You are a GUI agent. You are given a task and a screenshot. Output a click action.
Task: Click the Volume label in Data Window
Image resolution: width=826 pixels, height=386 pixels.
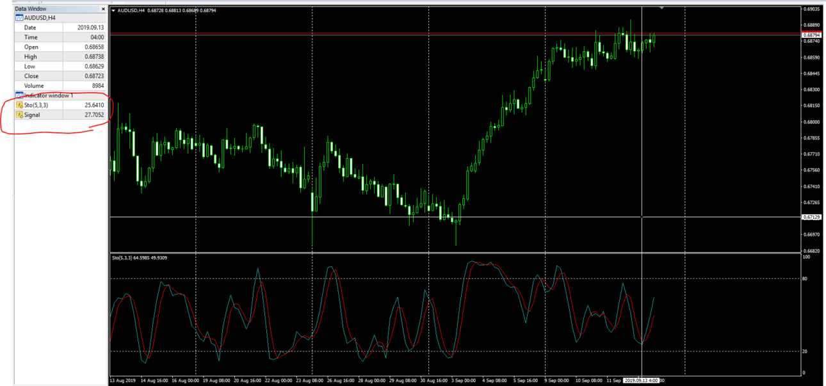click(34, 85)
